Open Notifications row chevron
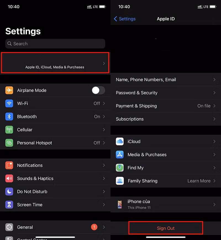221x240 pixels. (104, 165)
